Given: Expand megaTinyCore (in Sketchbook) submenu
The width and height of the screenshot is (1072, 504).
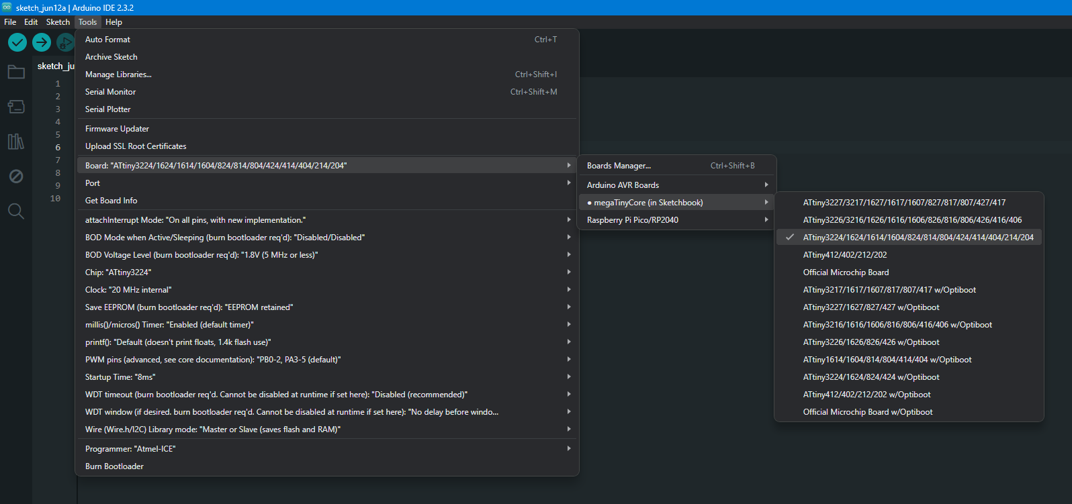Looking at the screenshot, I should coord(677,203).
